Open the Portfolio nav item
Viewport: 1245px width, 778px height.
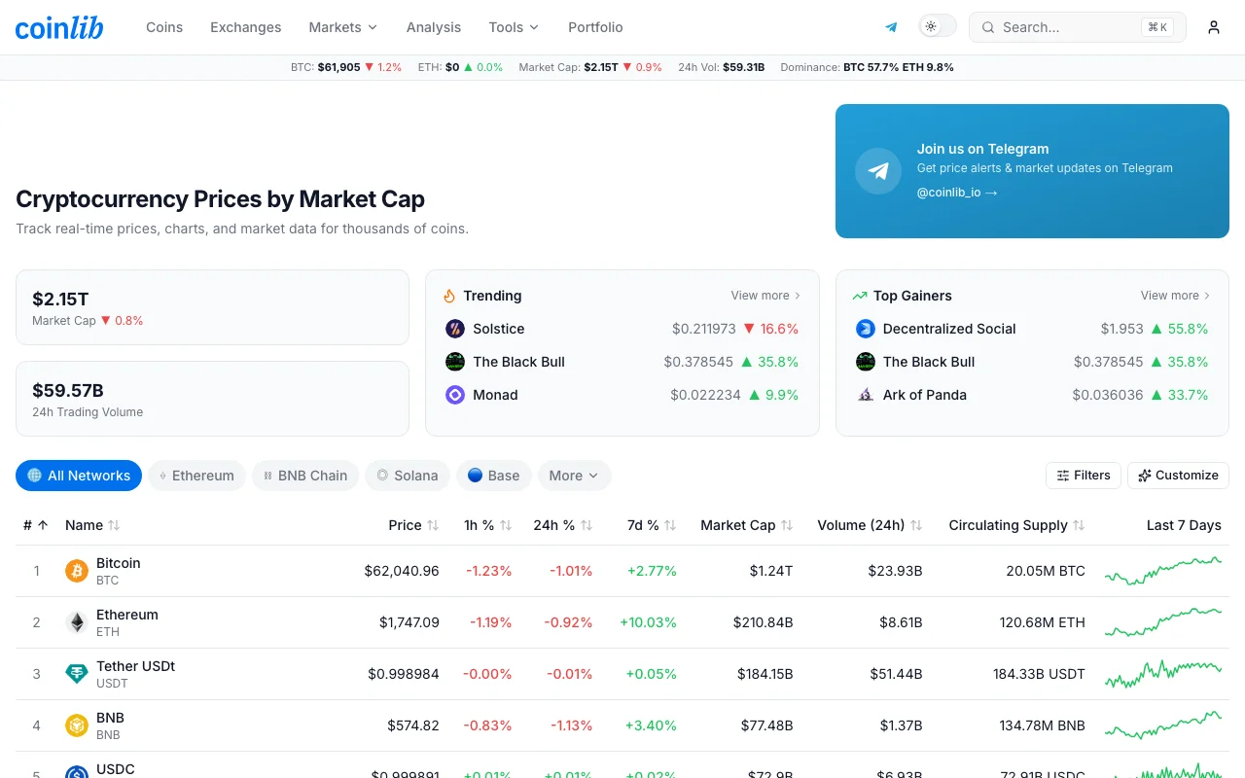click(595, 27)
